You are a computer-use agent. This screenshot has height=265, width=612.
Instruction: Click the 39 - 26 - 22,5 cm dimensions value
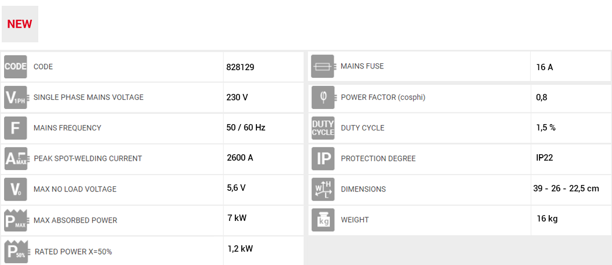(x=566, y=188)
